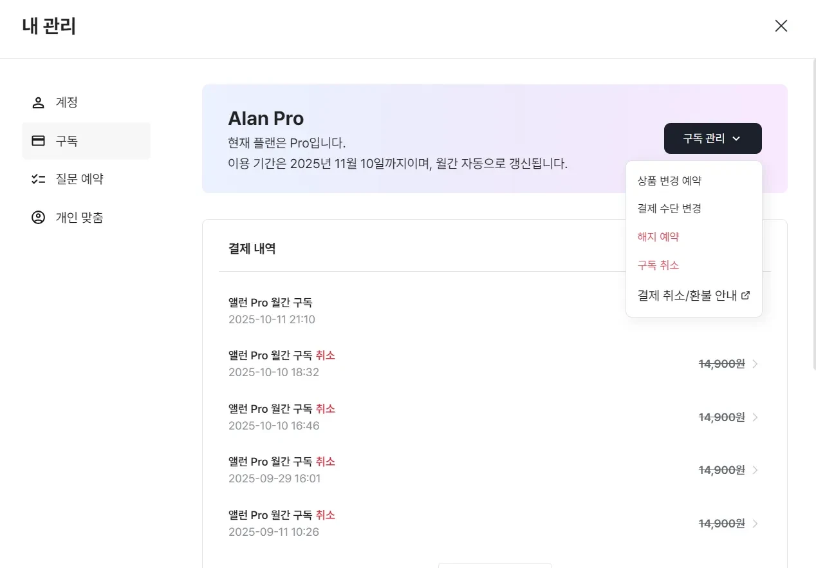The image size is (816, 568).
Task: Click the credit card icon beside 구독
Action: pos(38,141)
